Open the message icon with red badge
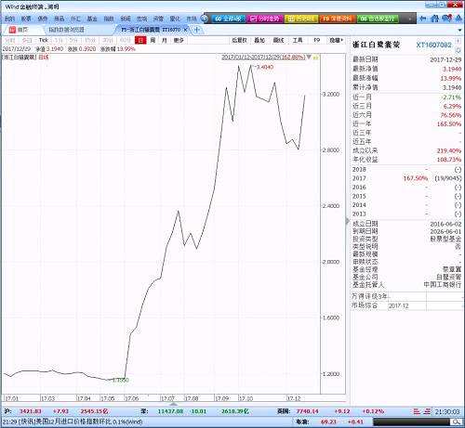The width and height of the screenshot is (465, 428). [446, 19]
